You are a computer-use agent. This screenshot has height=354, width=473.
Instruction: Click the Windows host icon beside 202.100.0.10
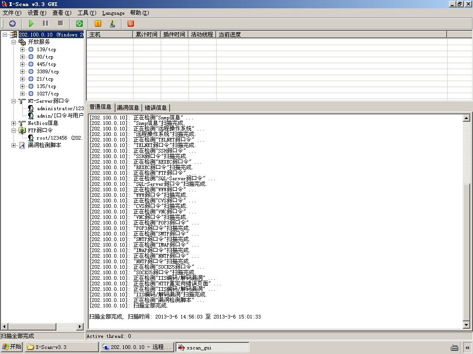click(13, 35)
